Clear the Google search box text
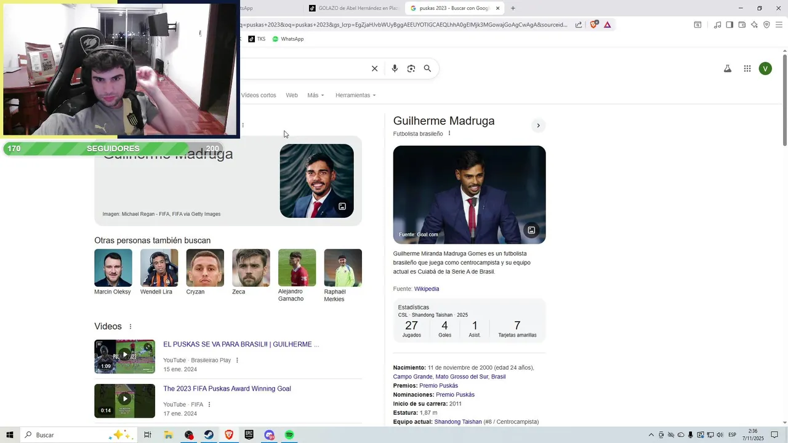This screenshot has width=788, height=443. click(374, 68)
